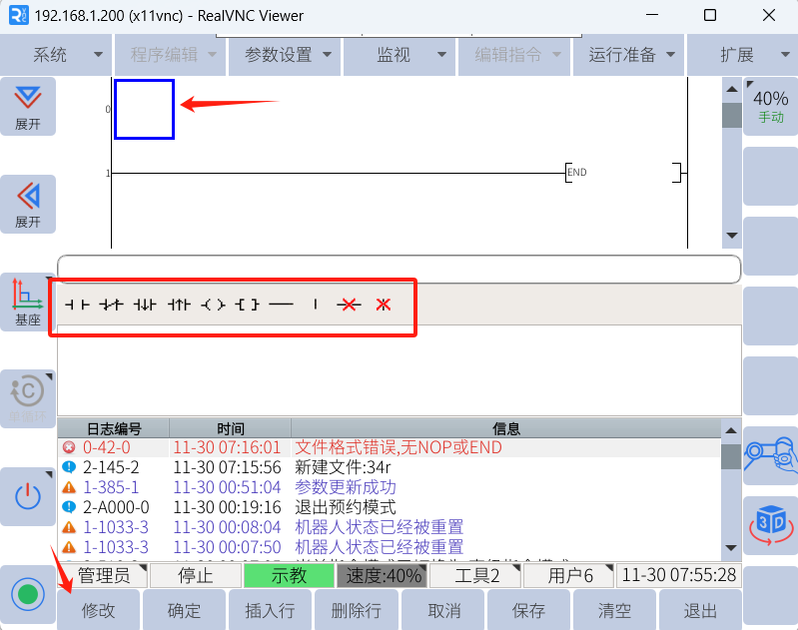Expand the 用户6 user coordinate selector
The image size is (798, 630).
click(x=576, y=575)
